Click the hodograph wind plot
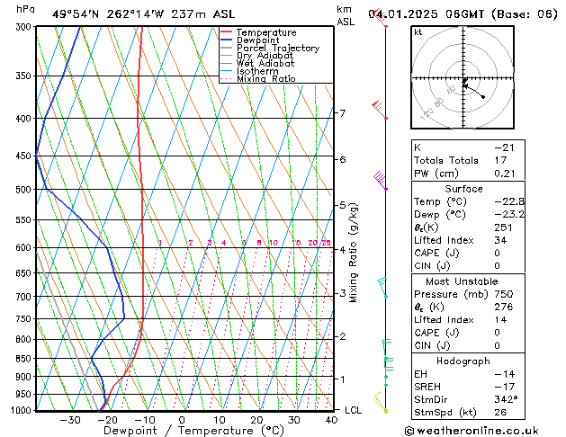The height and width of the screenshot is (437, 566). click(463, 77)
